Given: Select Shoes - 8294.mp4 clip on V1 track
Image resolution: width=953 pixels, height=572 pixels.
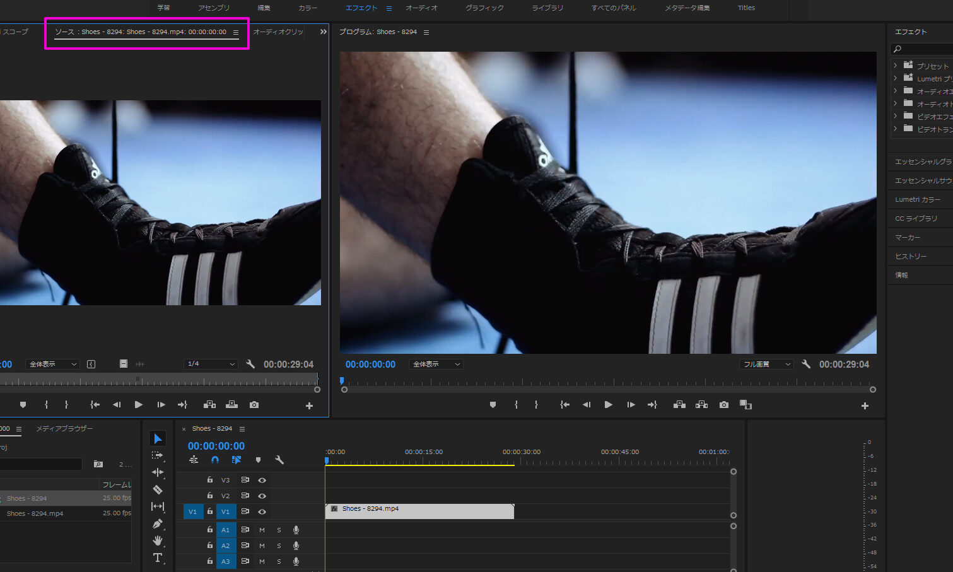Looking at the screenshot, I should (419, 511).
